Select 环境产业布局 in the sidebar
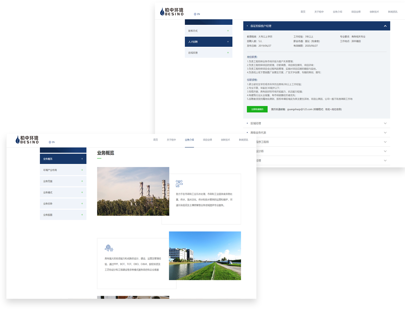Screen dimensions: 405x309 (63, 170)
